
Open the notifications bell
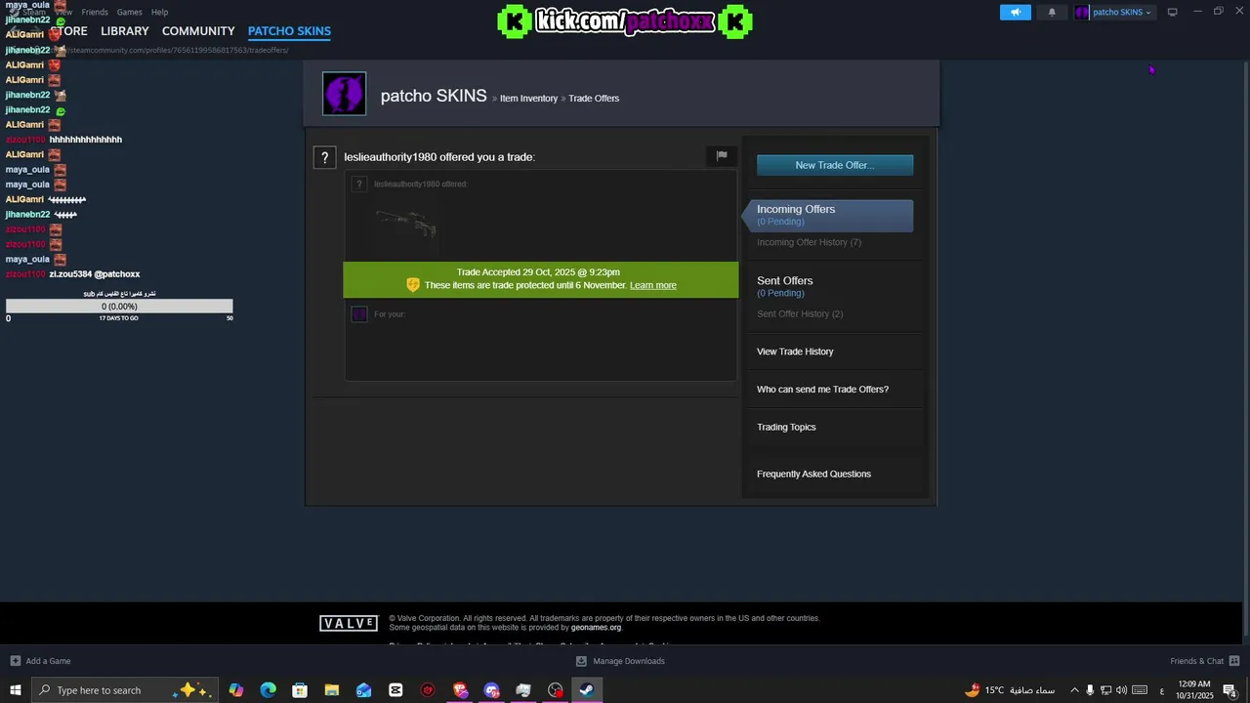(x=1052, y=12)
